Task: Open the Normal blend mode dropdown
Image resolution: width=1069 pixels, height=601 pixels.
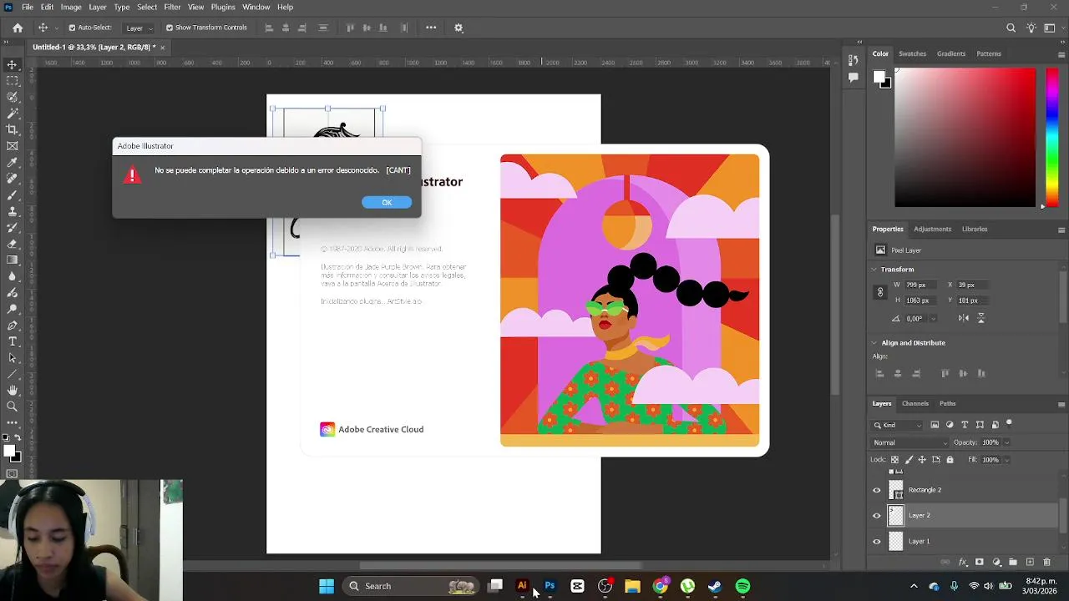Action: coord(910,442)
